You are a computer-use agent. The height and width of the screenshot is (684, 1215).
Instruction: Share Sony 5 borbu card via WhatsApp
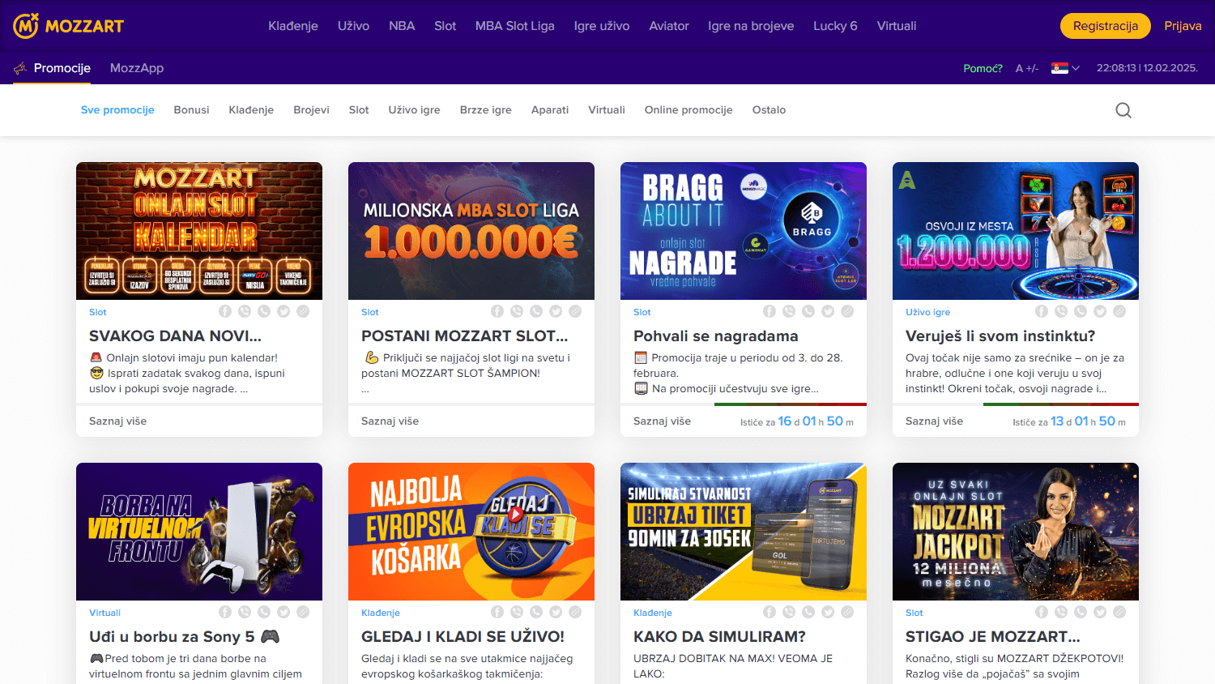pos(264,612)
